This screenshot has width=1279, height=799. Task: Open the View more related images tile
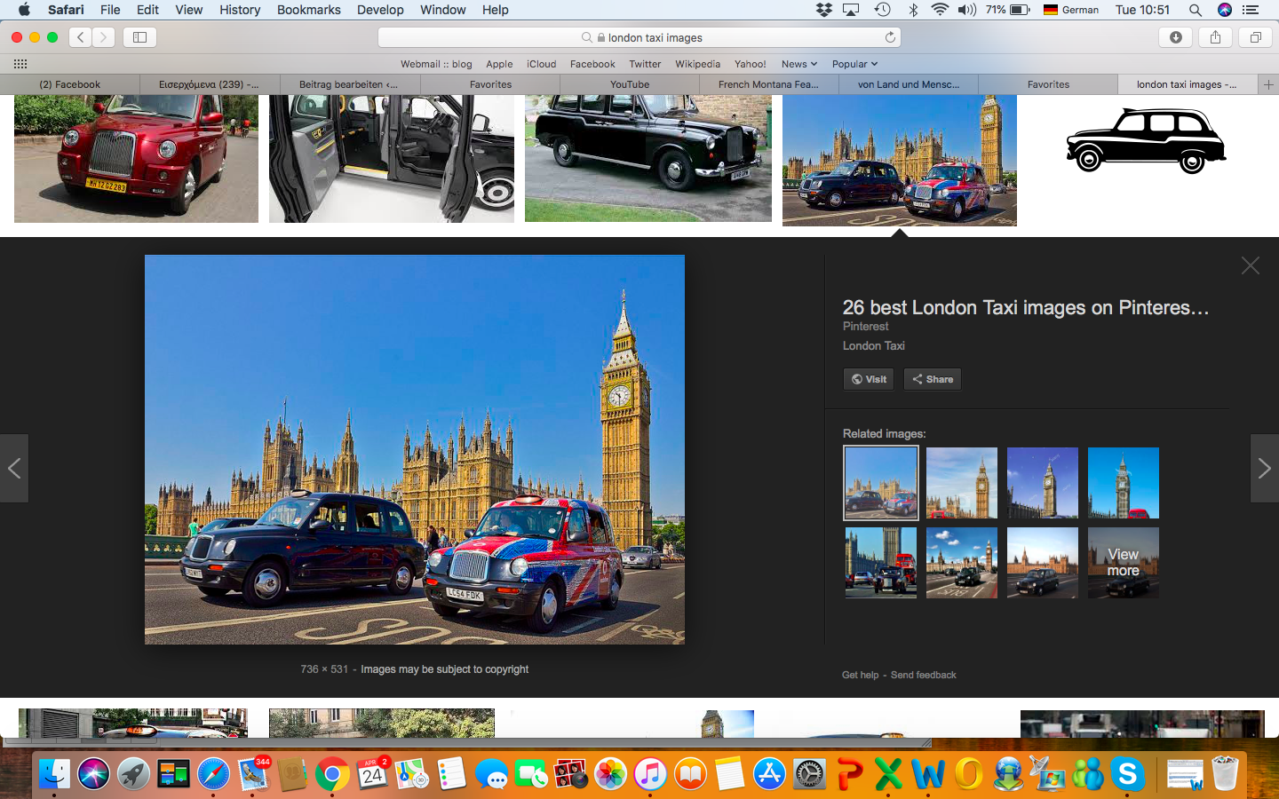[1124, 563]
